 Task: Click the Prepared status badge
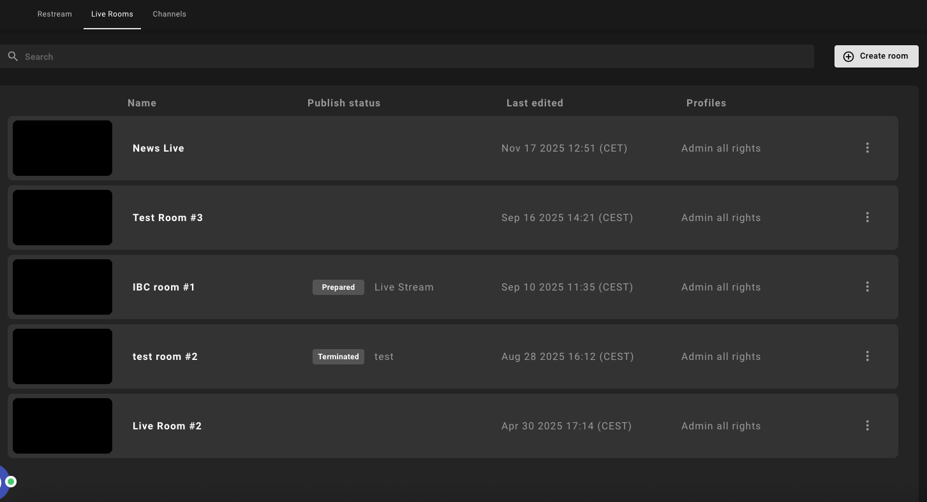coord(338,287)
